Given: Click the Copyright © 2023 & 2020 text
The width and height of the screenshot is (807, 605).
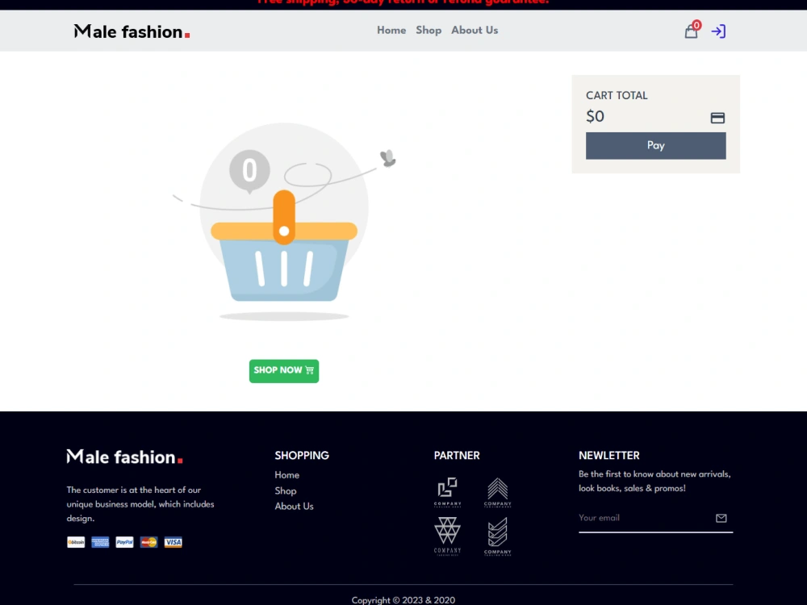Looking at the screenshot, I should pos(403,600).
